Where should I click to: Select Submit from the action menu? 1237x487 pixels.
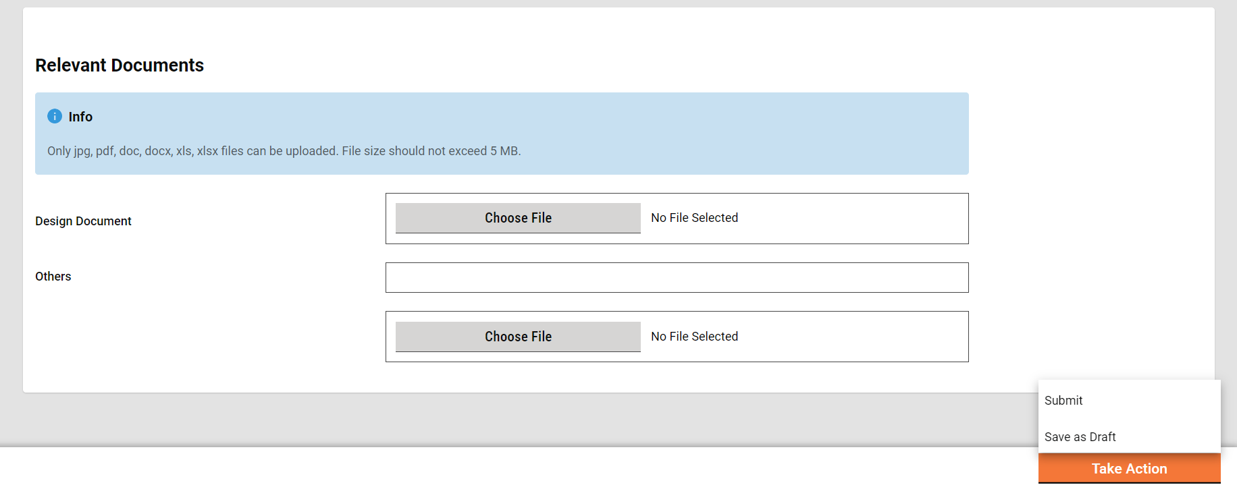[1063, 401]
